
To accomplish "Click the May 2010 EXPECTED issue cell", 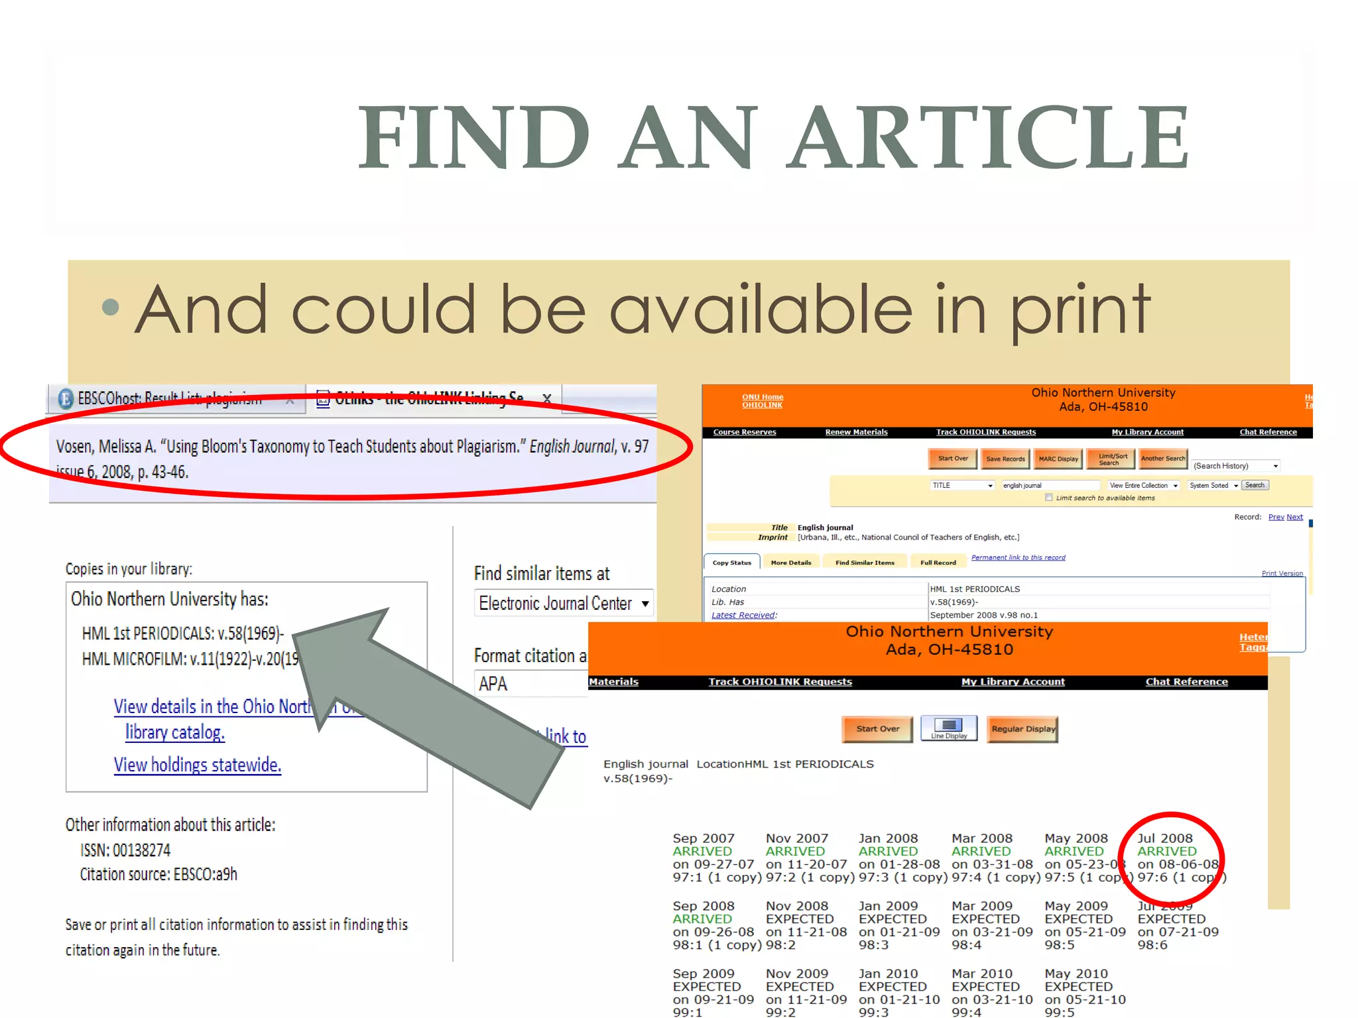I will pos(1084,993).
